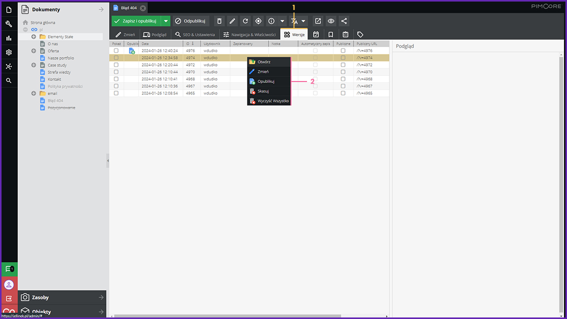567x319 pixels.
Task: Click the locate-in-tree target icon
Action: coord(258,21)
